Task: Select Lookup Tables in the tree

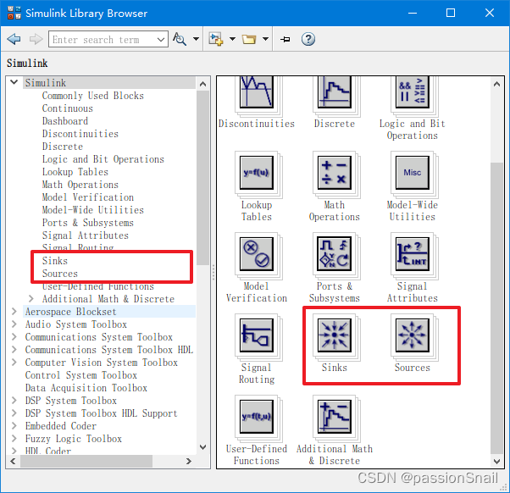Action: pos(75,172)
